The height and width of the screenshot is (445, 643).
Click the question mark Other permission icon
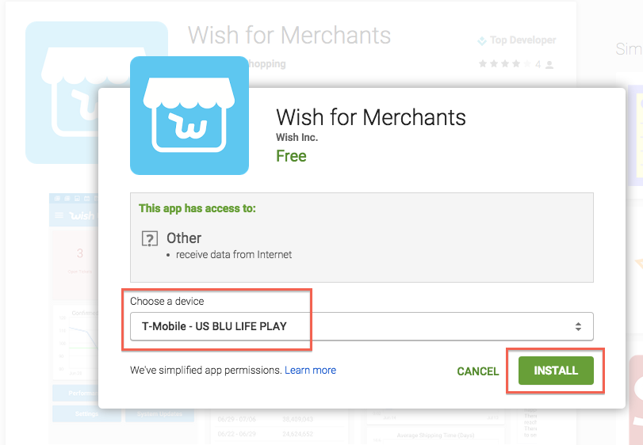(x=150, y=238)
